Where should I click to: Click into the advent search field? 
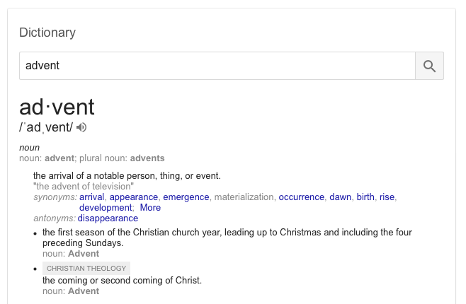pos(217,66)
